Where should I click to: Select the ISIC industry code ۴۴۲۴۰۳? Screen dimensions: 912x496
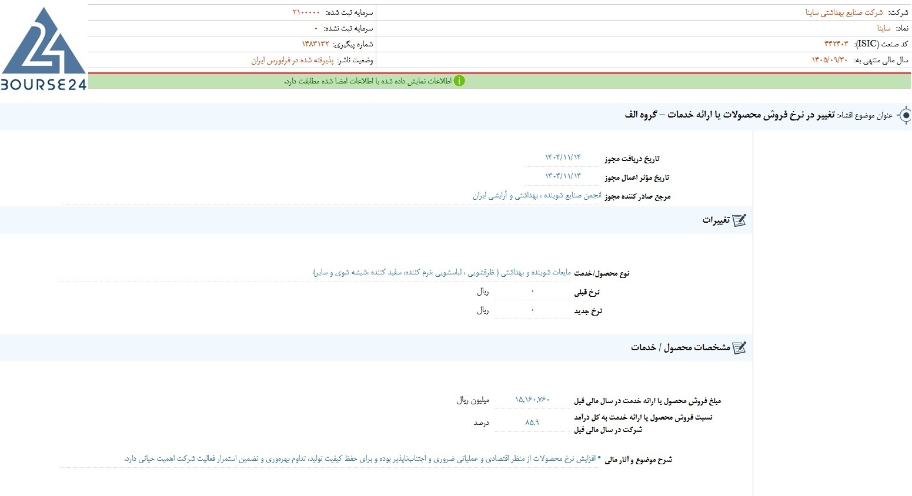pos(836,44)
